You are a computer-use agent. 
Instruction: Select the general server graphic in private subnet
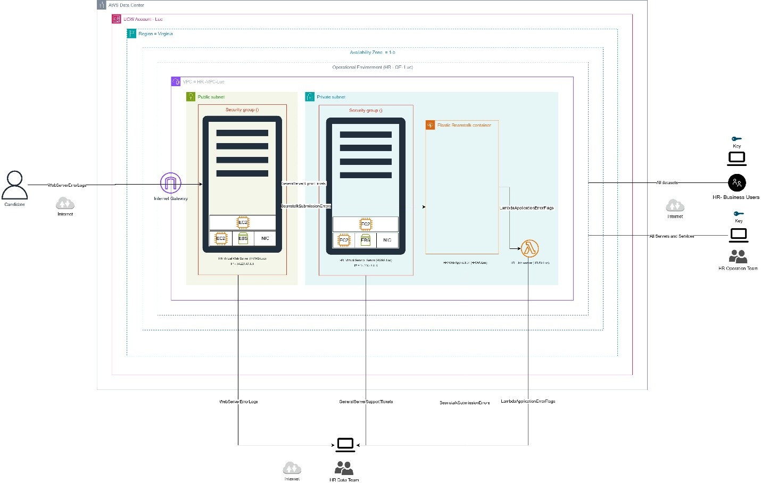tap(366, 186)
